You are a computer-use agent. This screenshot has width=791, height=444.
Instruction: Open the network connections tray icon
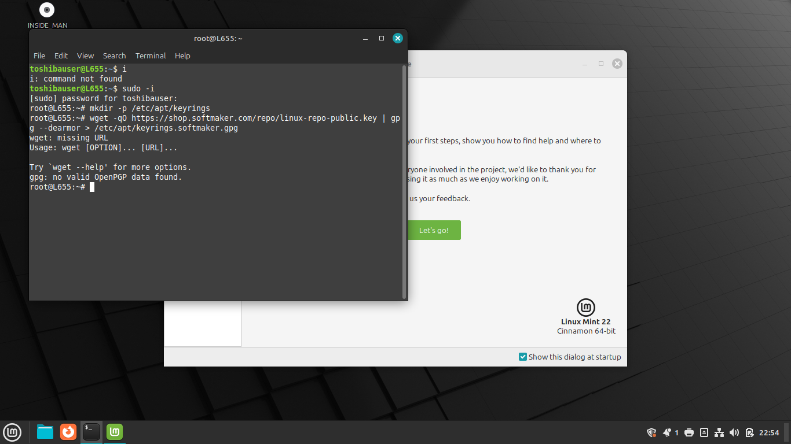coord(719,432)
